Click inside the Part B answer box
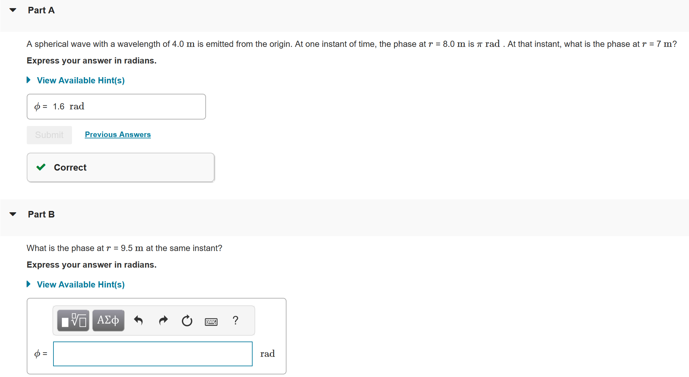The height and width of the screenshot is (377, 689). pos(152,354)
